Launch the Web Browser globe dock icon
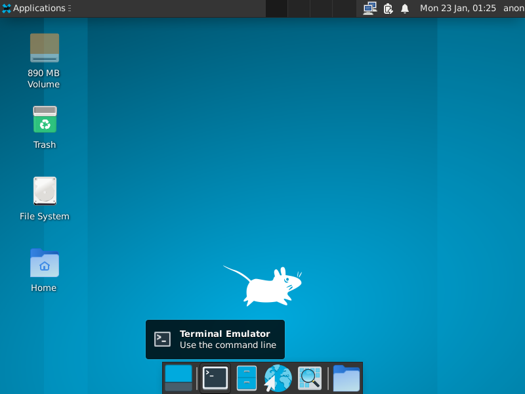This screenshot has width=525, height=394. tap(278, 378)
